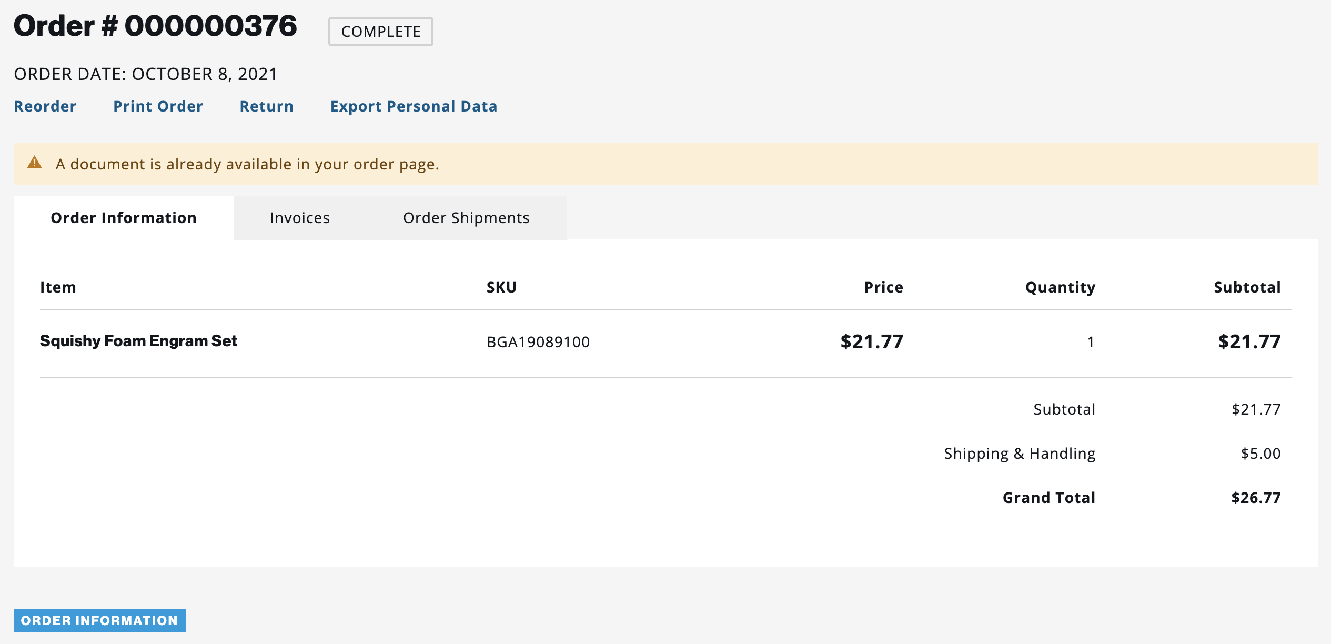Click Export Personal Data link
The width and height of the screenshot is (1331, 644).
point(414,106)
